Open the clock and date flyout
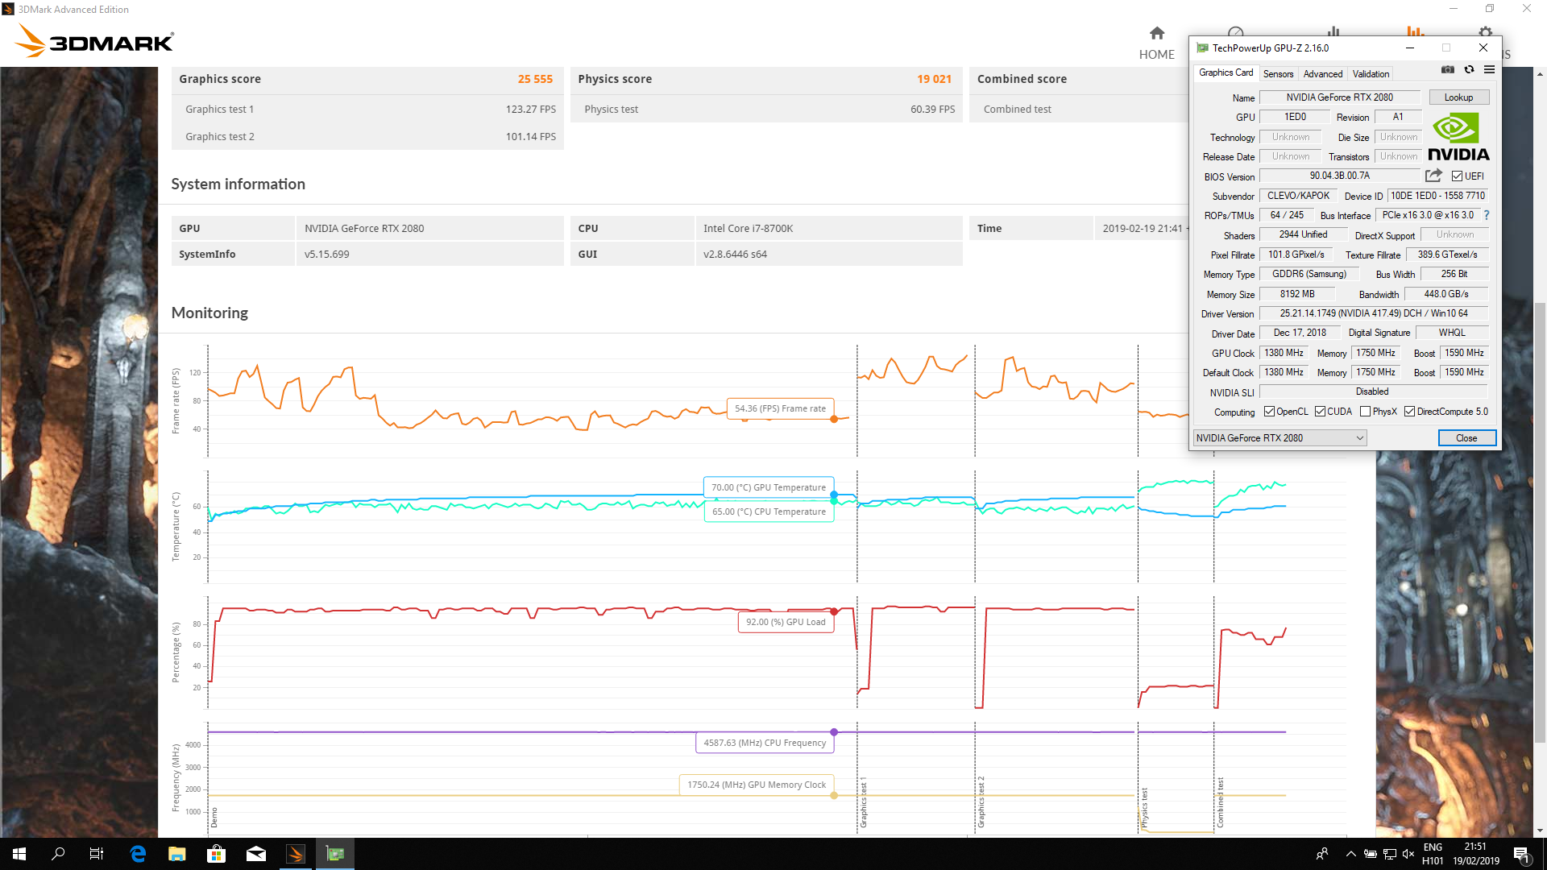Viewport: 1547px width, 870px height. 1476,854
